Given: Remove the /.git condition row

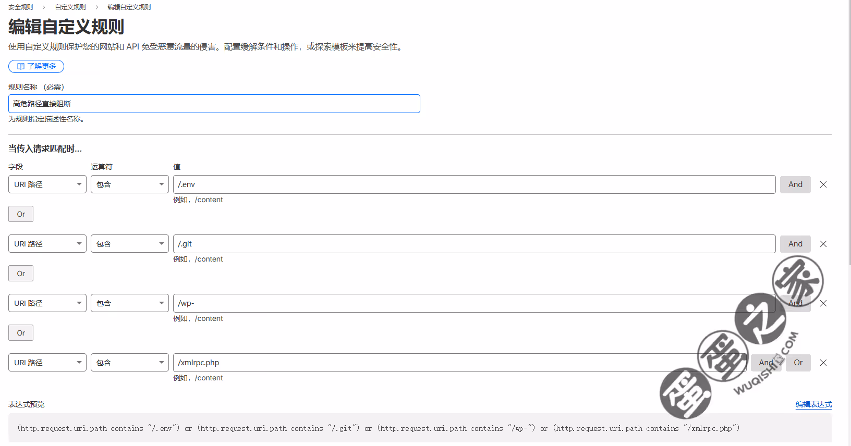Looking at the screenshot, I should tap(823, 244).
